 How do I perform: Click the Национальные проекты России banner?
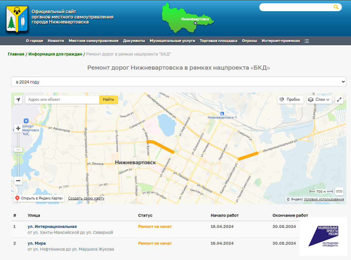point(323,236)
